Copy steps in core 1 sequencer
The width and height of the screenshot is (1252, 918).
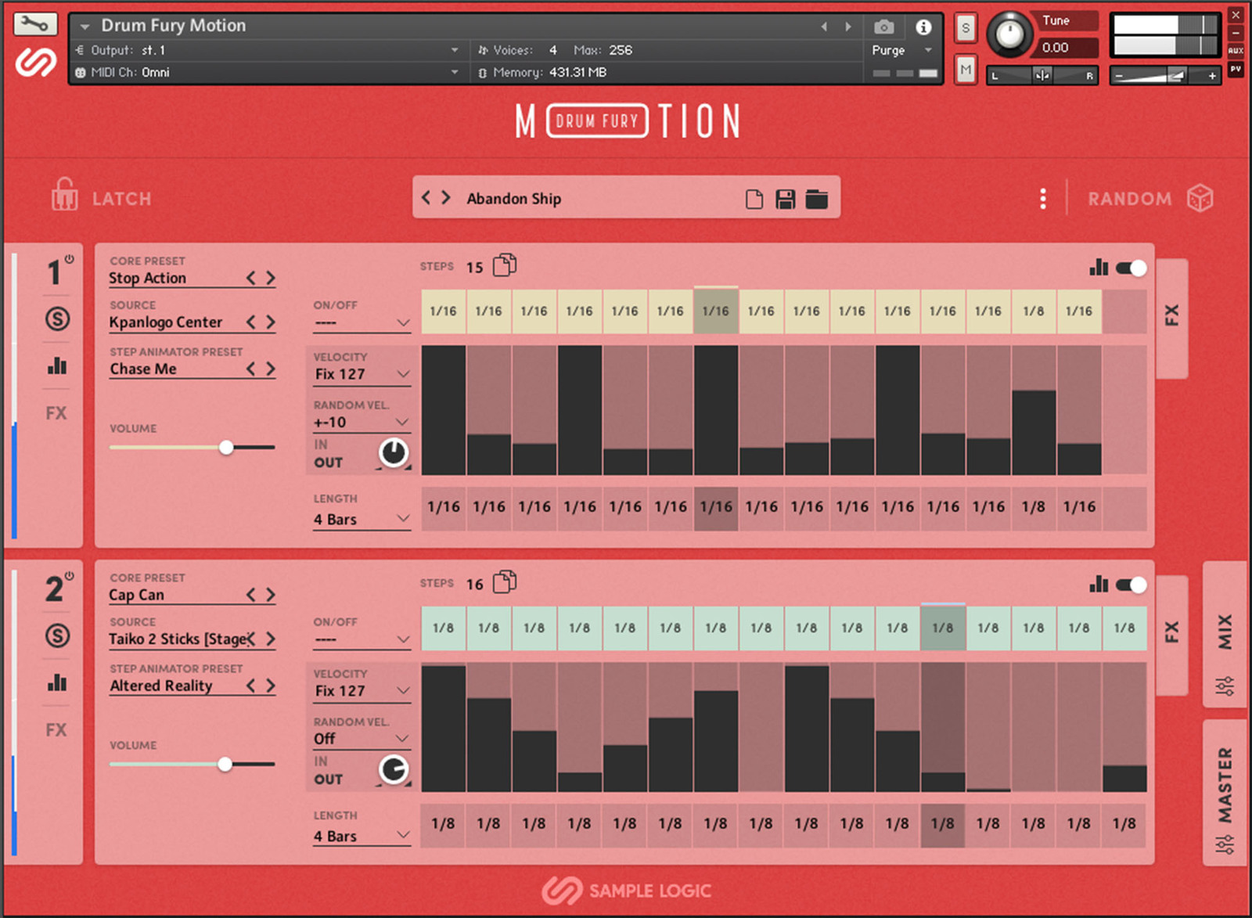505,266
